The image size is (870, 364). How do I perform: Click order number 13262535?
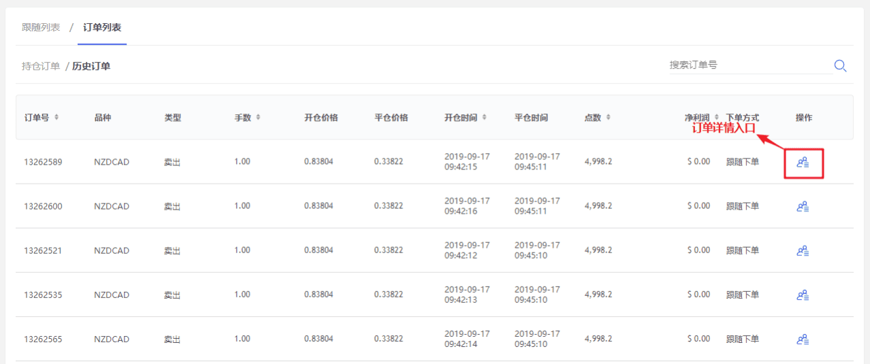43,295
